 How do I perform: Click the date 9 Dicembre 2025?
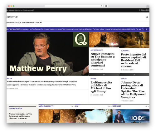pyautogui.click(x=12, y=88)
